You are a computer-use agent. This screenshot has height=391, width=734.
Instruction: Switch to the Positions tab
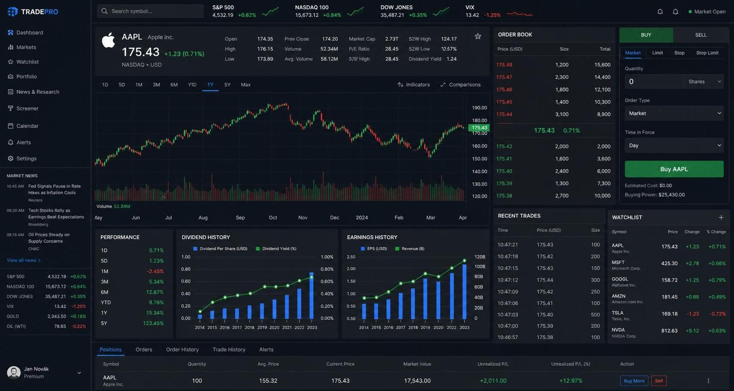click(111, 350)
